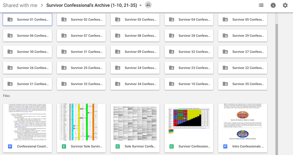Click folder icon of Survivor 32 Confess...
Viewport: 293px width, 155px height.
[172, 52]
